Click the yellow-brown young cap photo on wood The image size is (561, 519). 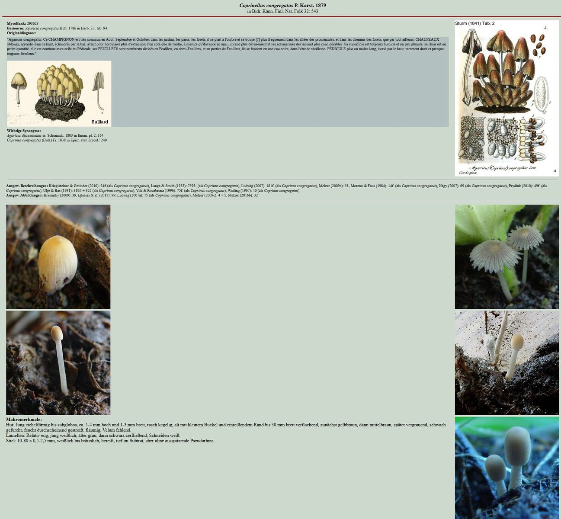[x=58, y=256]
